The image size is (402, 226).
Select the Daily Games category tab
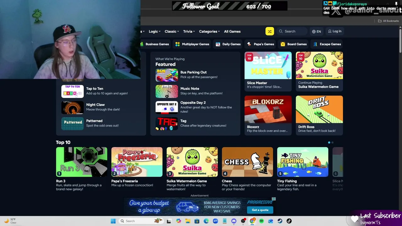228,44
